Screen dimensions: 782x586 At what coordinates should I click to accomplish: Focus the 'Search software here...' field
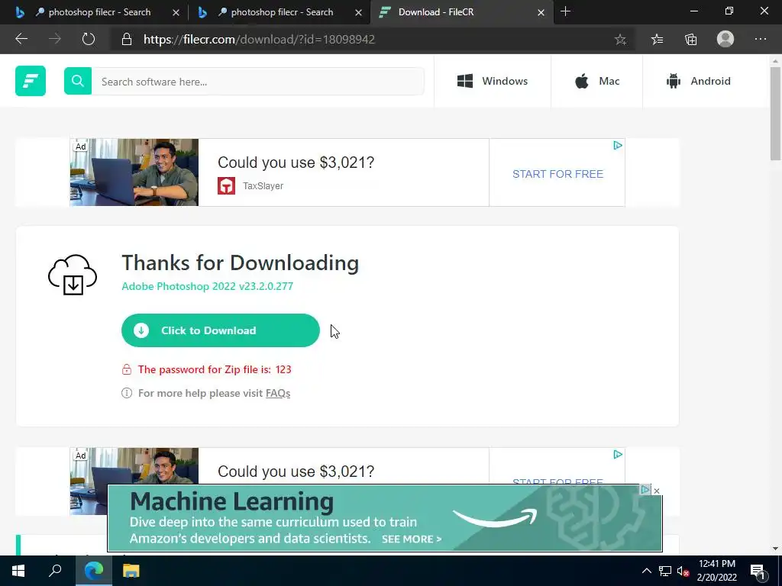(x=258, y=81)
